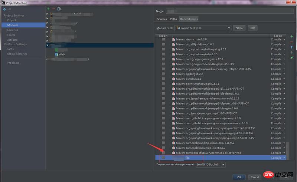This screenshot has width=297, height=182.
Task: Toggle export for commons-discovery:0.5
Action: (x=163, y=153)
